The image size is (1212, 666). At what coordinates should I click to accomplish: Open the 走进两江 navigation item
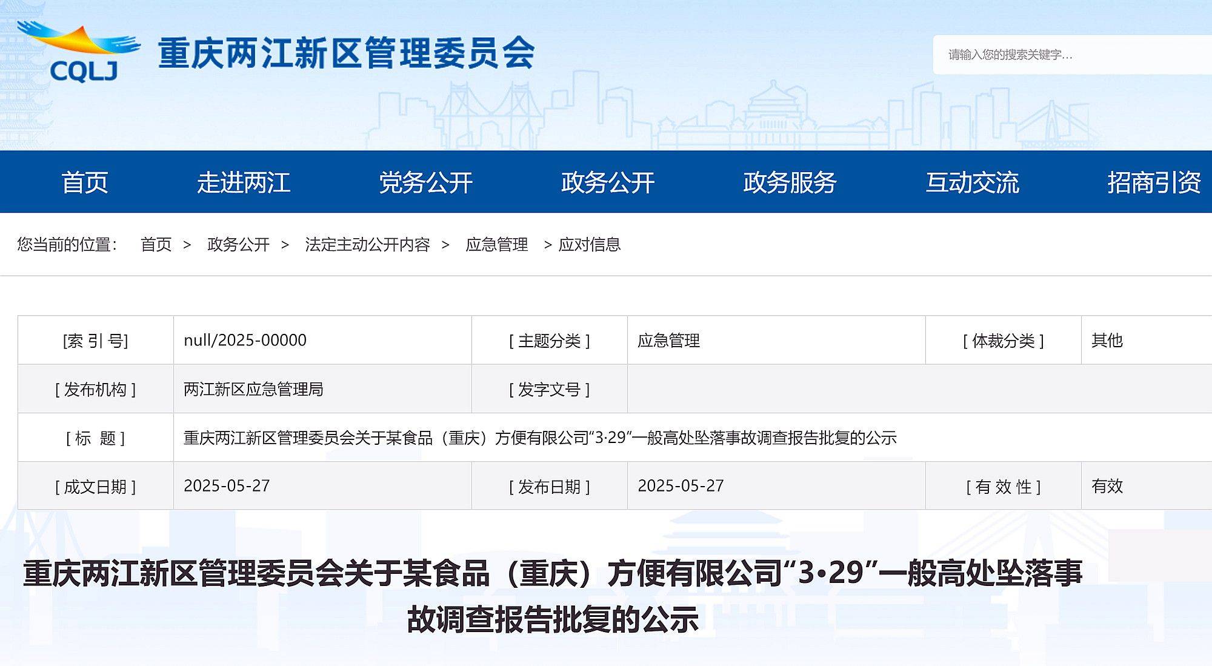tap(244, 182)
